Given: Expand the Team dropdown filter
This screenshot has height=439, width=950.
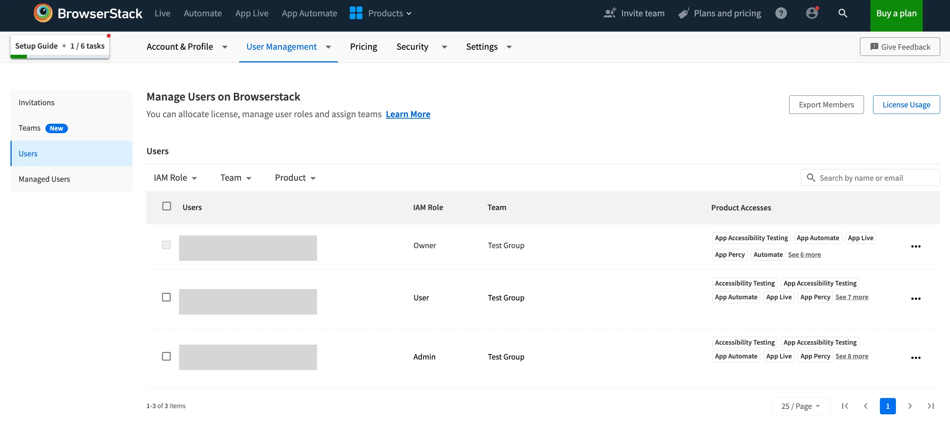Looking at the screenshot, I should pyautogui.click(x=235, y=177).
